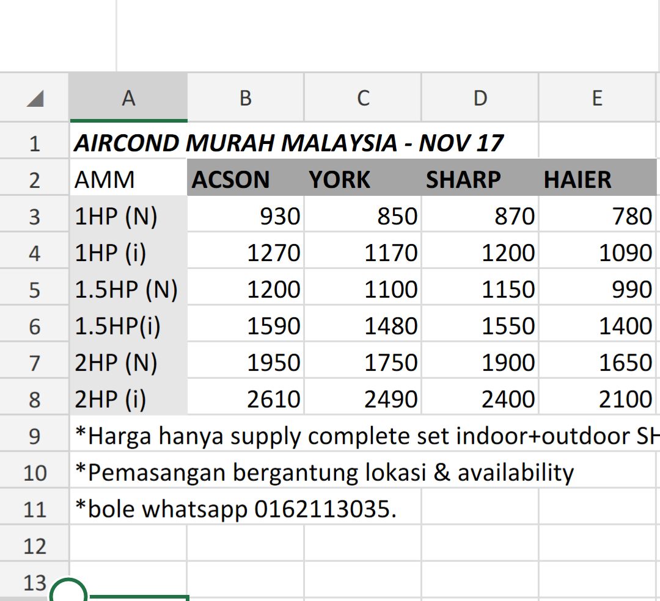Select column D header
Screen dimensions: 660x601
coord(480,98)
